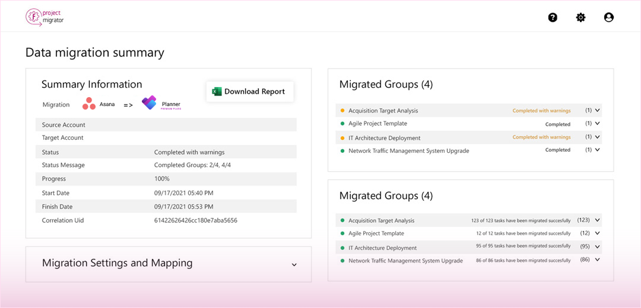Click the Excel icon on Download Report
The width and height of the screenshot is (641, 308).
pyautogui.click(x=217, y=91)
